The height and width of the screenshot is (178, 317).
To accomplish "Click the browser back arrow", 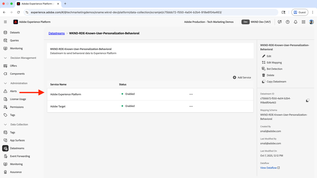I will tap(4, 12).
